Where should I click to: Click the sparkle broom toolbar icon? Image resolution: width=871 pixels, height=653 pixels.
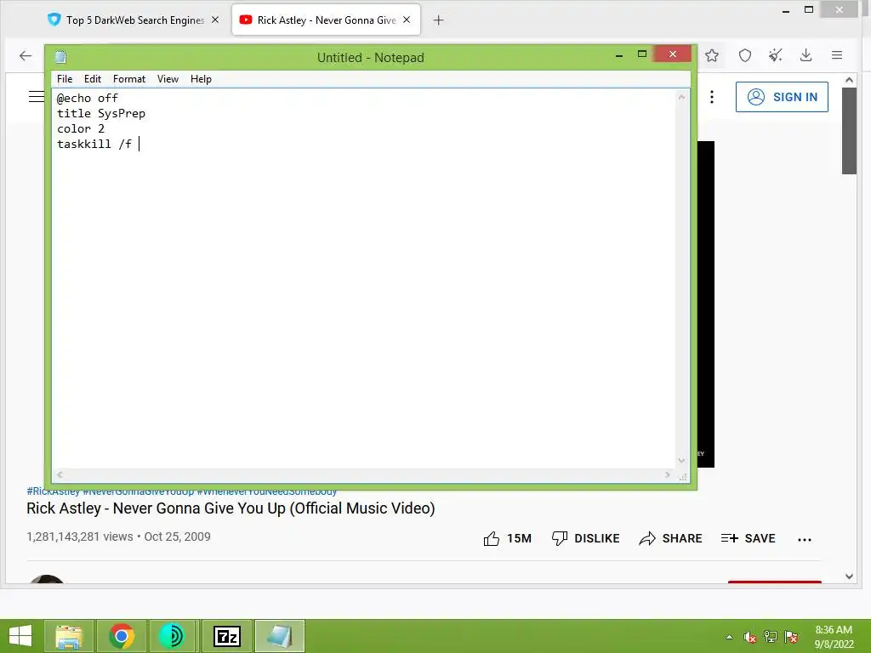tap(776, 55)
